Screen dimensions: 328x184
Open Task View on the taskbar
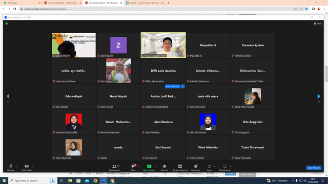click(61, 180)
